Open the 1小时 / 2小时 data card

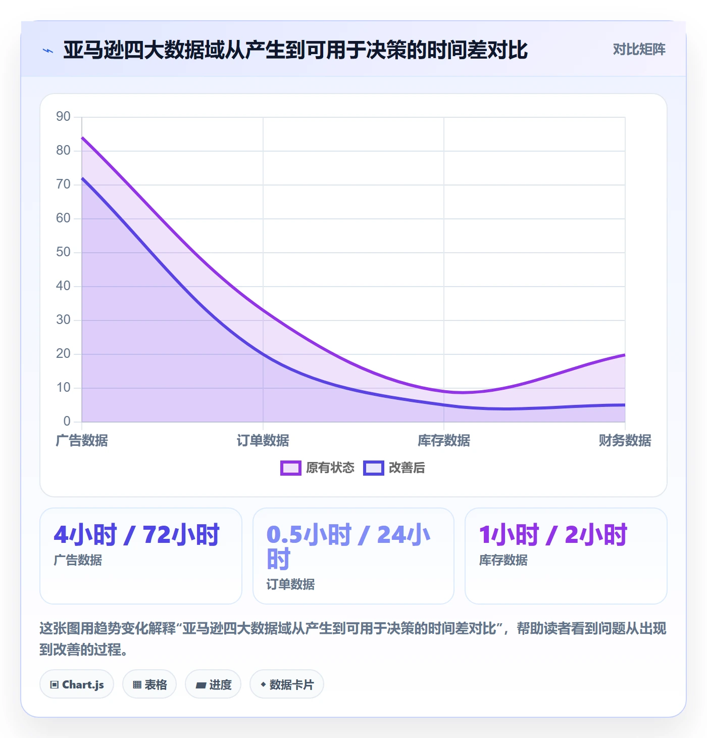coord(566,556)
